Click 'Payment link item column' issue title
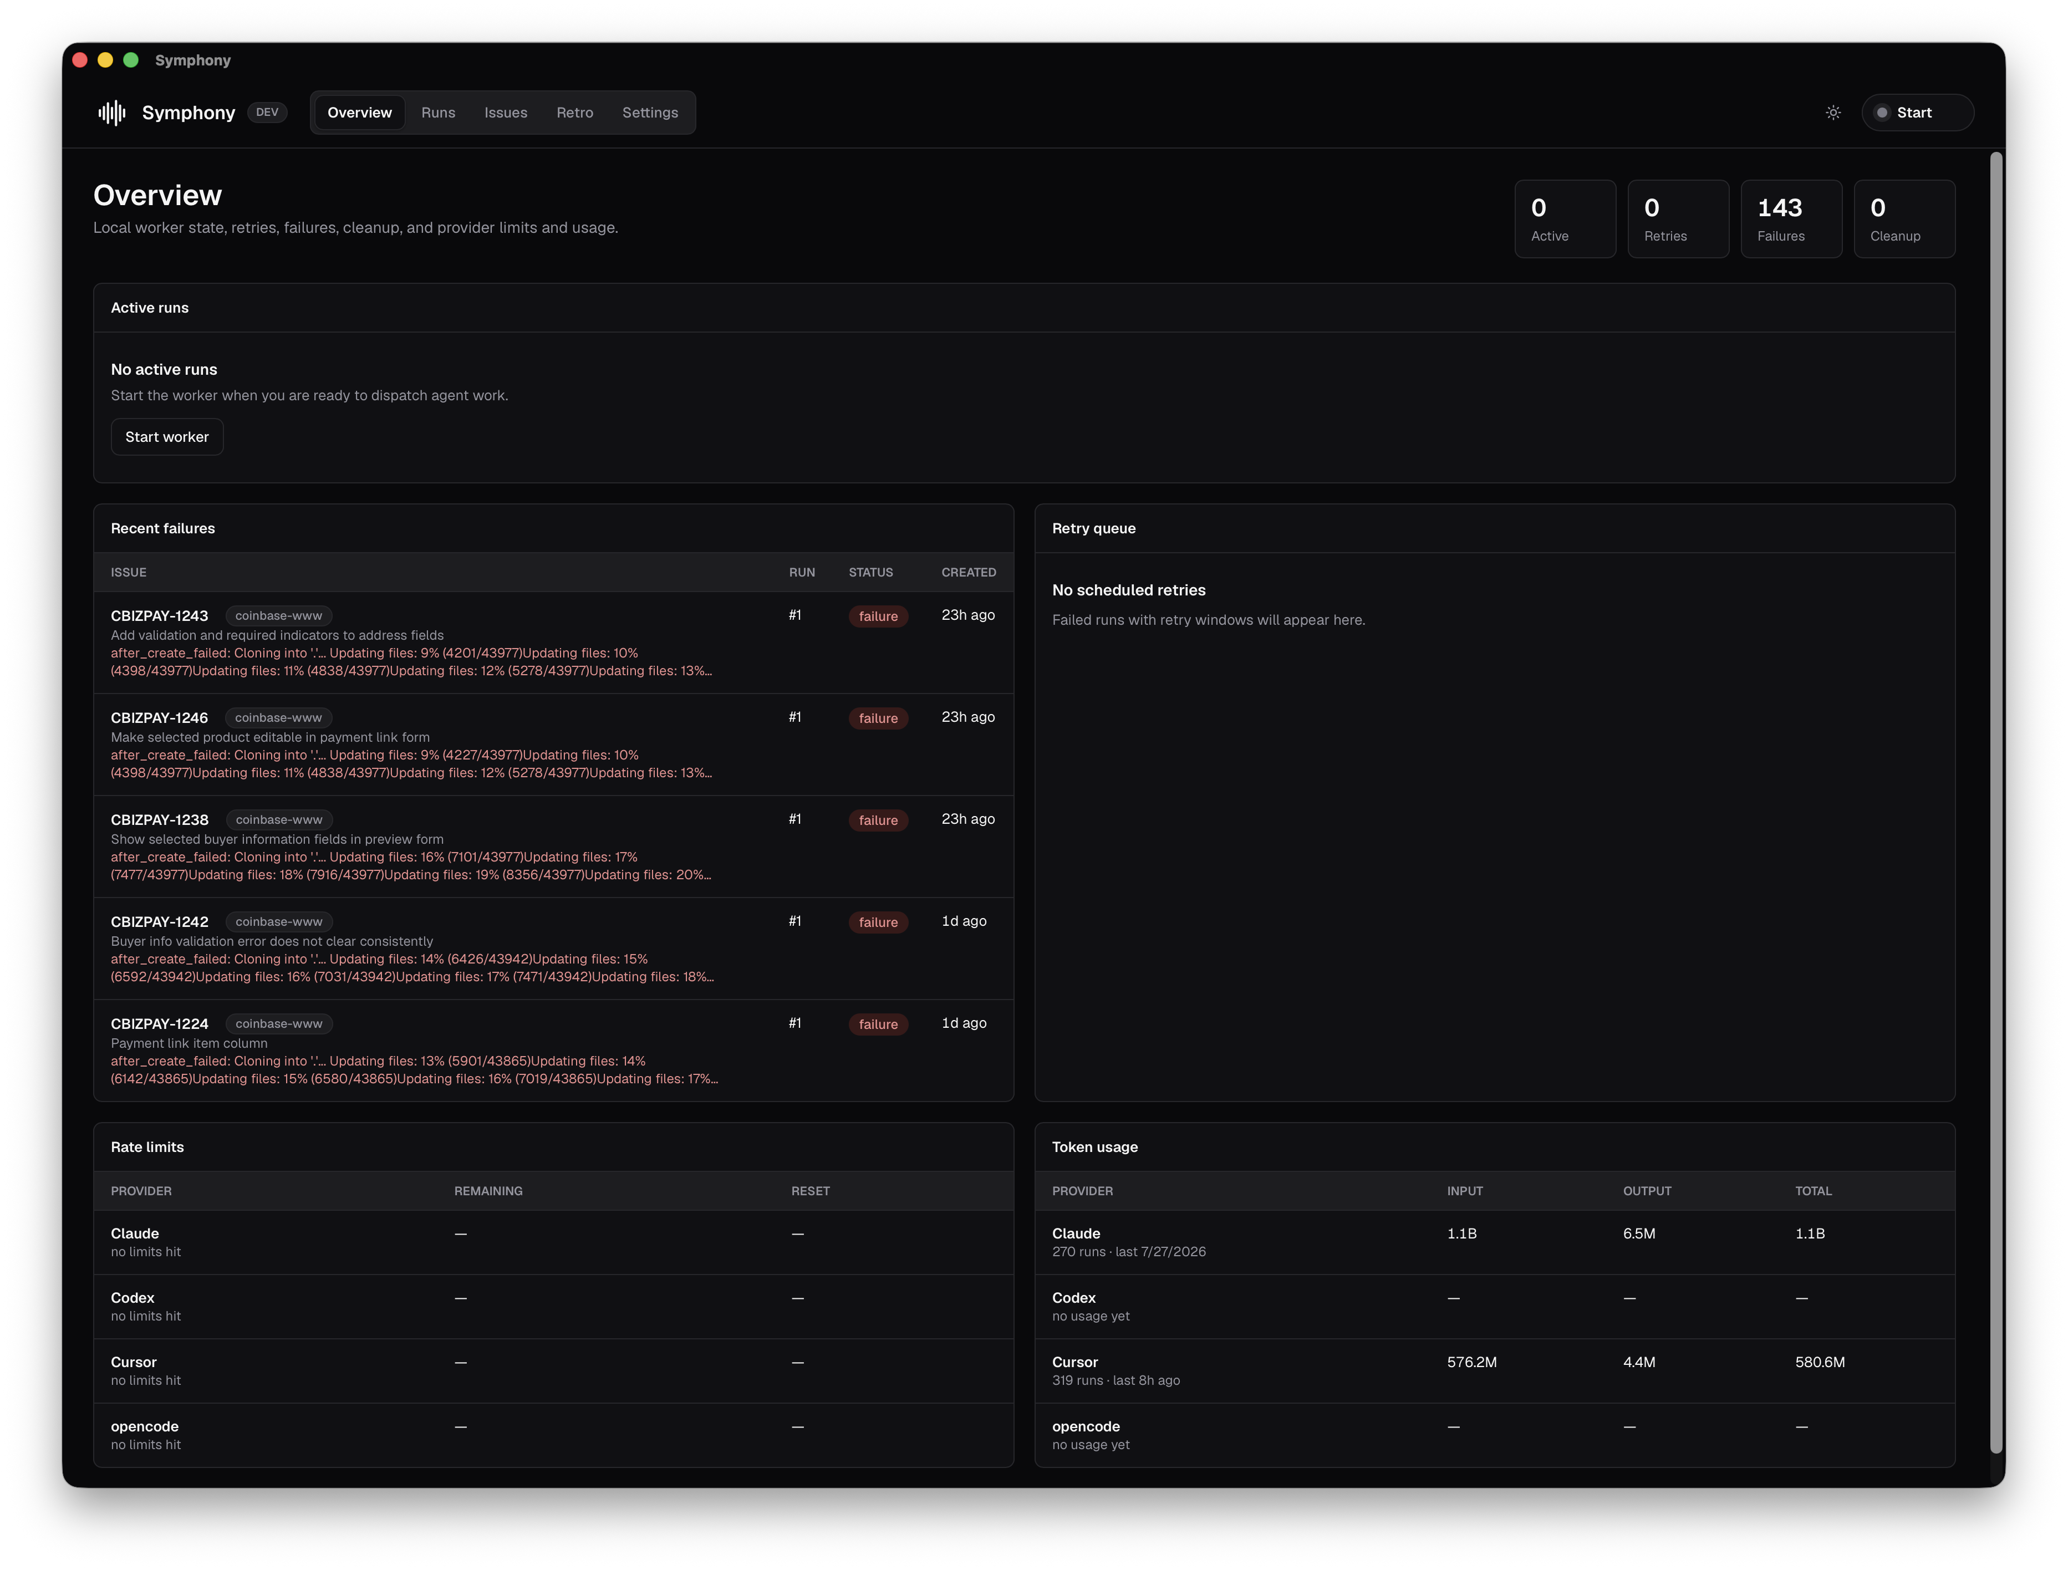Viewport: 2068px width, 1570px height. pyautogui.click(x=189, y=1043)
